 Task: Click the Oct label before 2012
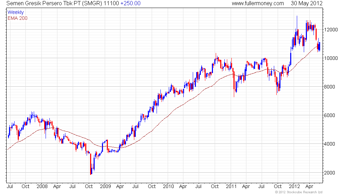[278, 186]
